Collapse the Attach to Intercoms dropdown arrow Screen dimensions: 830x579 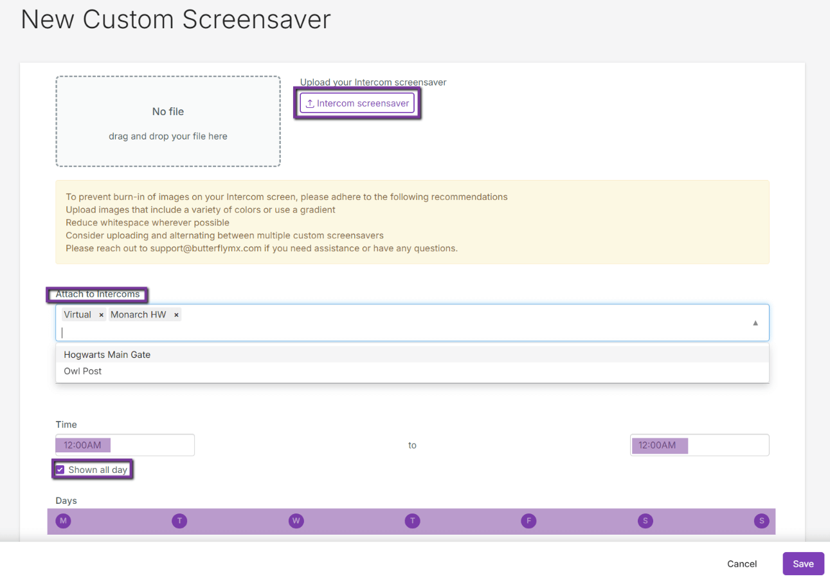coord(755,323)
